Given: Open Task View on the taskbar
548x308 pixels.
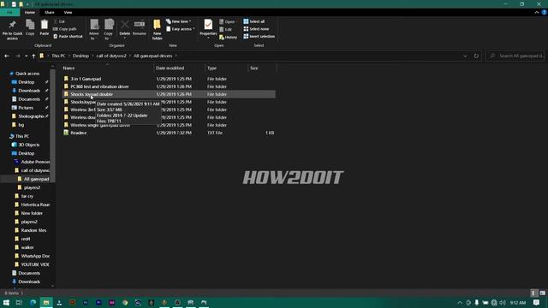Looking at the screenshot, I should 19,302.
